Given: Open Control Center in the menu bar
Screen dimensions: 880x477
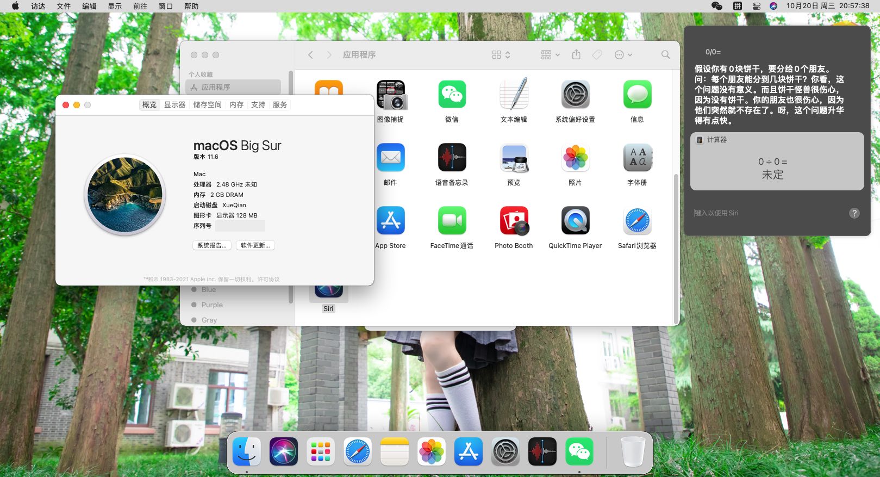Looking at the screenshot, I should [x=756, y=6].
